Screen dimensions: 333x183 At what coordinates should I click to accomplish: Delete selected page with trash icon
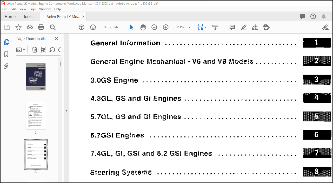coord(35,50)
